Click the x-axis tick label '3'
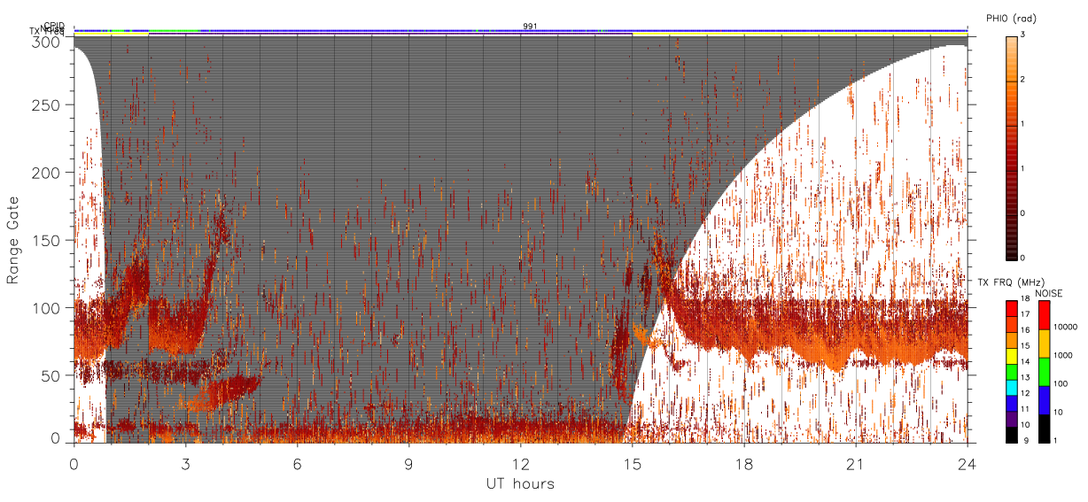This screenshot has height=502, width=1088. coord(185,462)
